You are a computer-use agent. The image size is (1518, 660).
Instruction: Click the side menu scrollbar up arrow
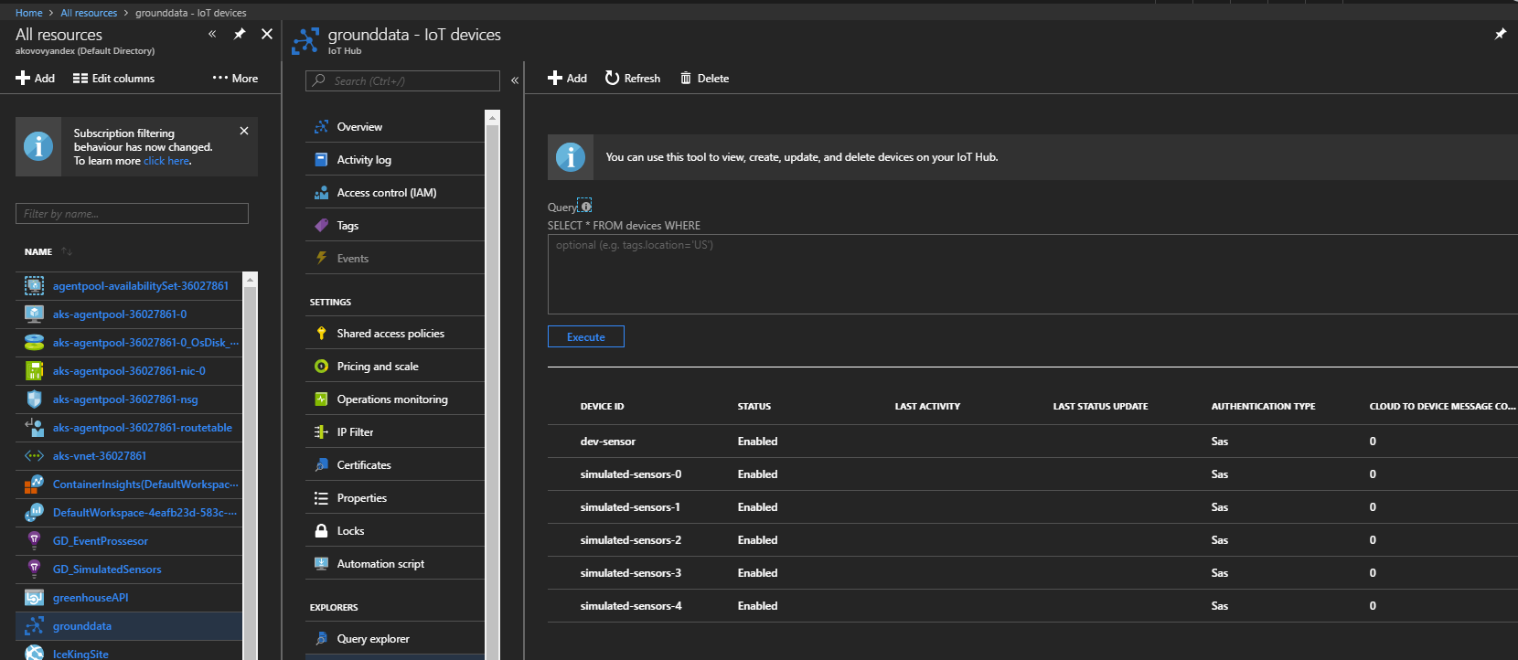493,117
